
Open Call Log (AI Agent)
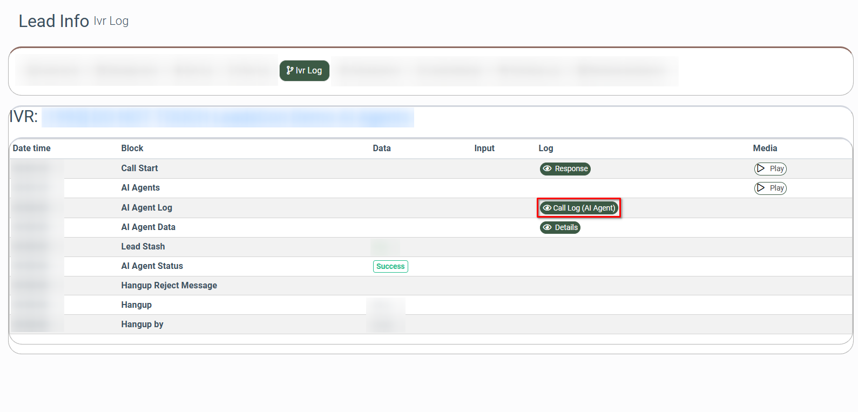coord(579,208)
